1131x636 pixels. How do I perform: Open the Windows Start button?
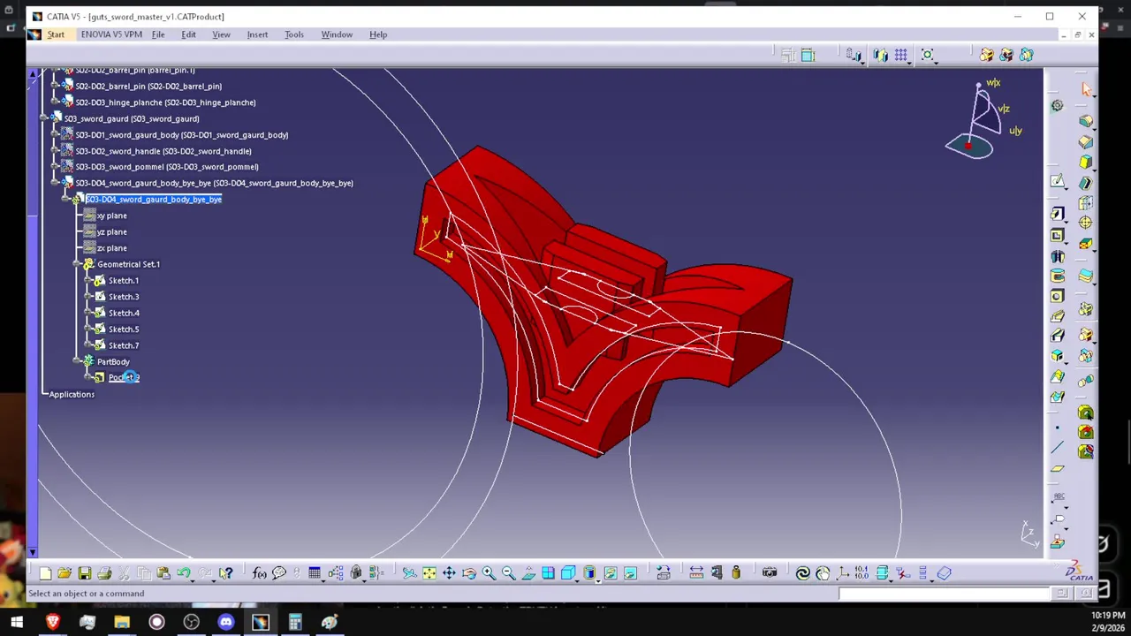(x=17, y=623)
